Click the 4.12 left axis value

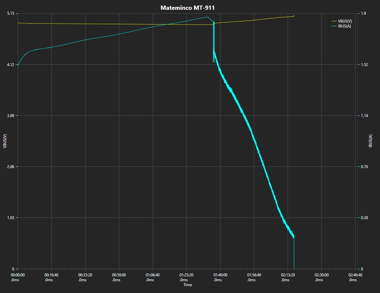(11, 65)
